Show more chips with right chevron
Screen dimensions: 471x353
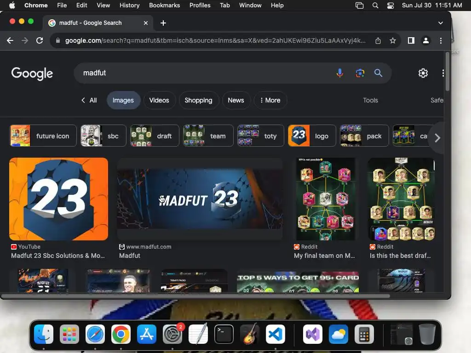click(437, 138)
